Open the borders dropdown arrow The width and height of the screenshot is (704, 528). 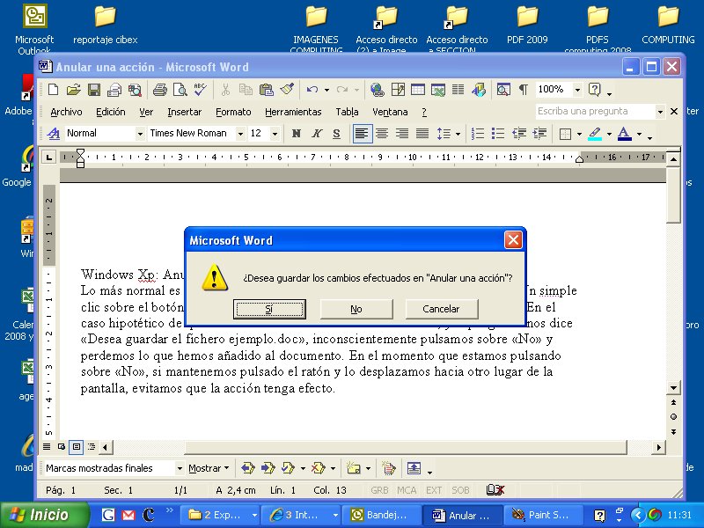(x=579, y=134)
